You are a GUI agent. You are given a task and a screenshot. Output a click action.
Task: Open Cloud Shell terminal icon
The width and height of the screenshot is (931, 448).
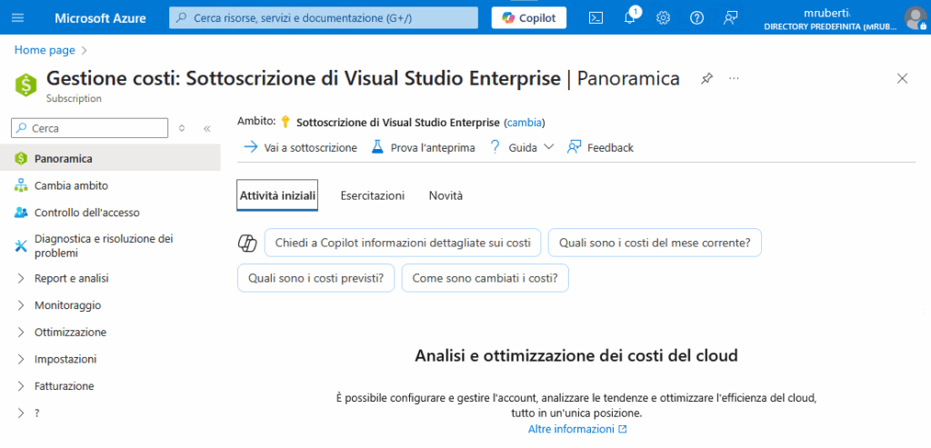click(596, 18)
